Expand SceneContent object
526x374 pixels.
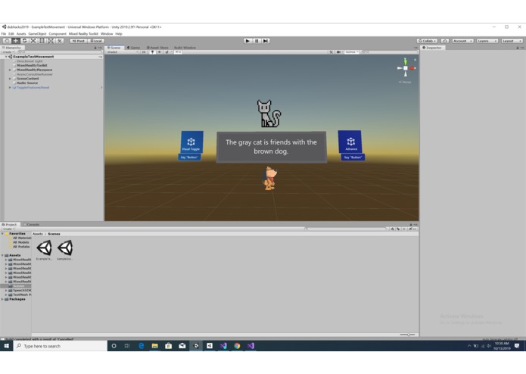point(10,79)
